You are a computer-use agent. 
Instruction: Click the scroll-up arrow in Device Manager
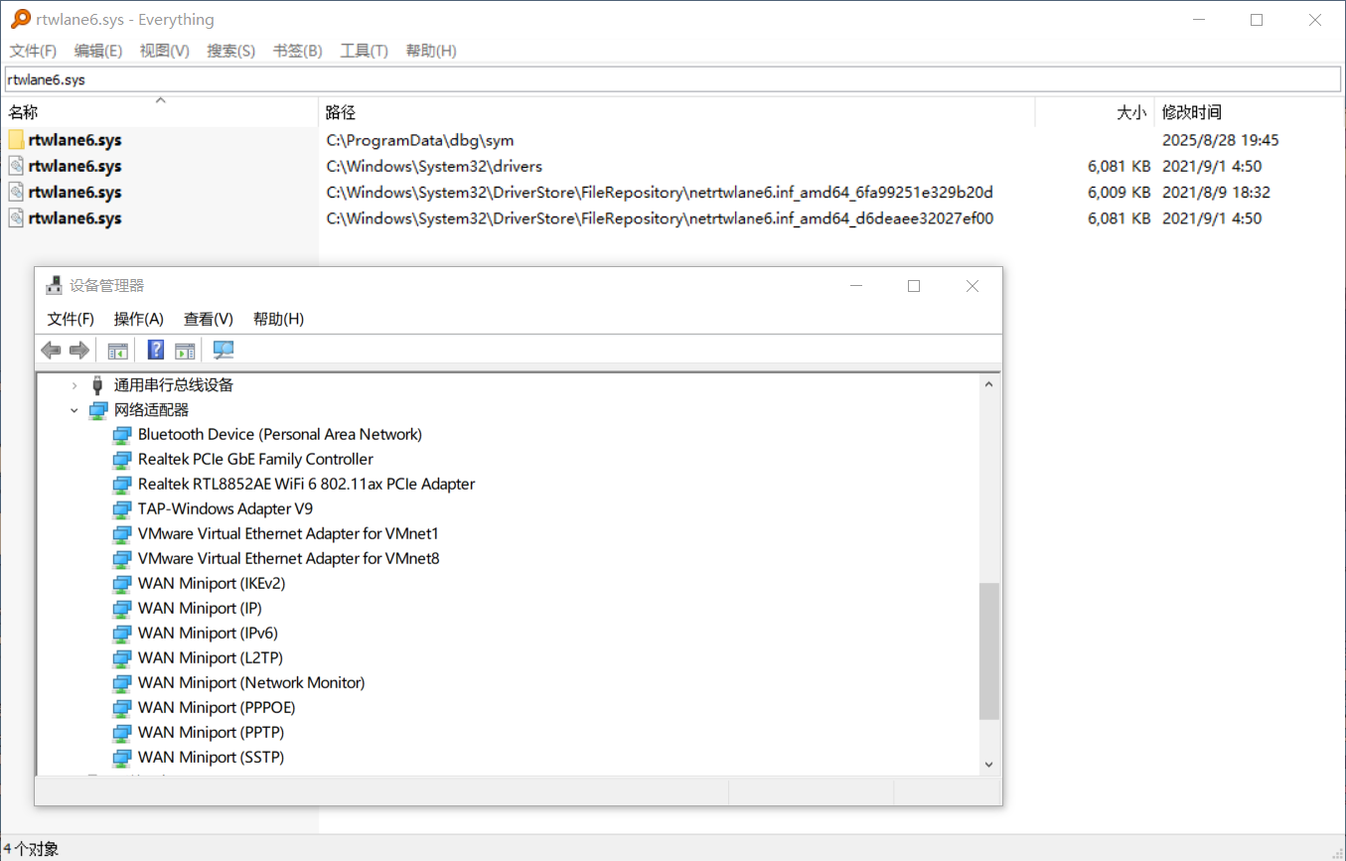coord(988,383)
